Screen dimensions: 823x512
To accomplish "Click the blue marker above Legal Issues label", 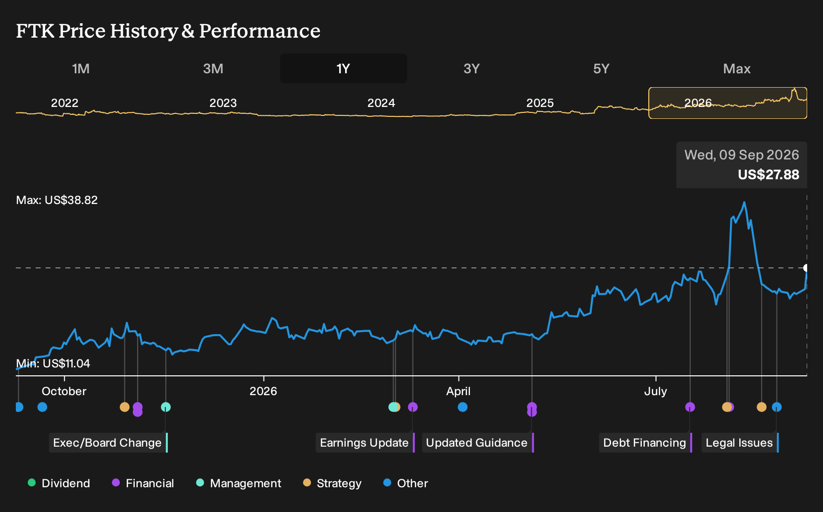I will (777, 407).
